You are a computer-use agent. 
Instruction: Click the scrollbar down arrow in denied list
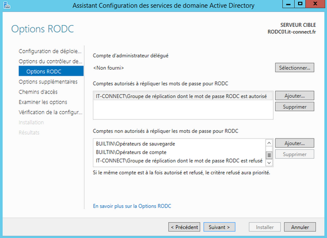pyautogui.click(x=269, y=162)
